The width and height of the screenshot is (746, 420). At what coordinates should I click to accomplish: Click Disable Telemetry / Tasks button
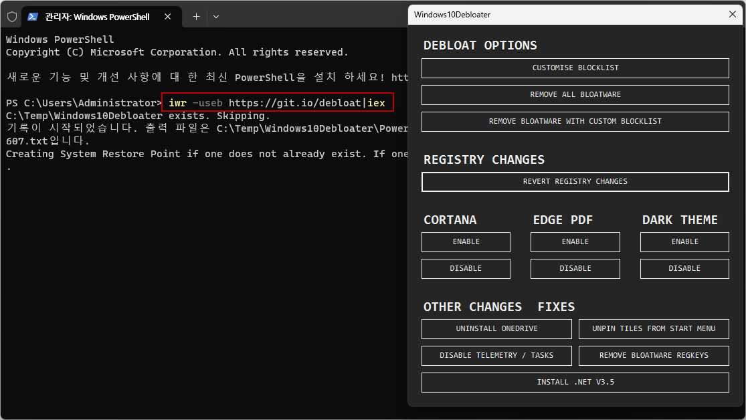496,355
